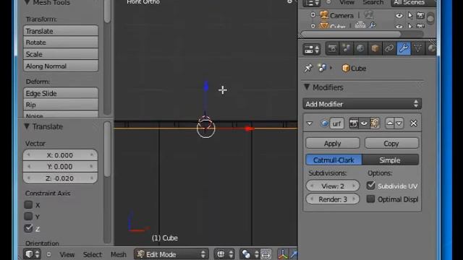Click the pin icon beside Cube breadcrumb
The height and width of the screenshot is (260, 463).
pos(308,68)
